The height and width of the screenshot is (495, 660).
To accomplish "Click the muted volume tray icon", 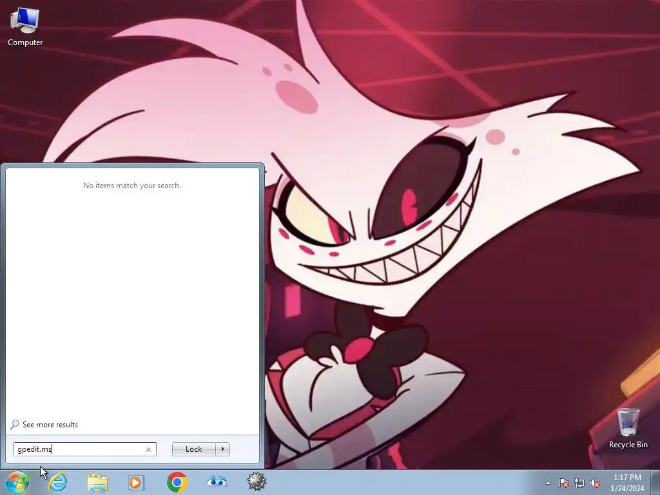I will click(595, 483).
